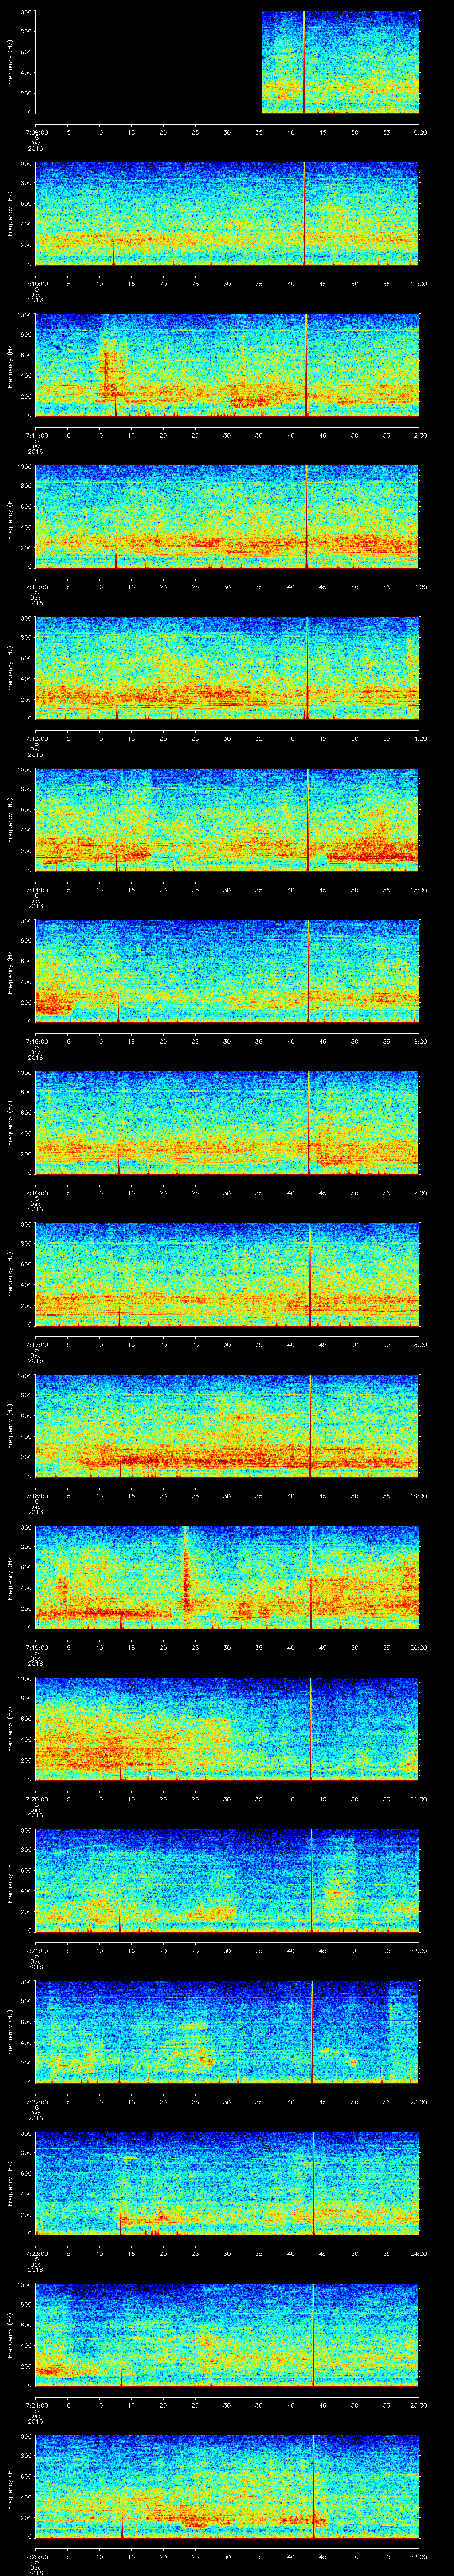Select the spectrogram panel starting at 7:18:00
Viewport: 454px width, 2576px height.
click(227, 1425)
